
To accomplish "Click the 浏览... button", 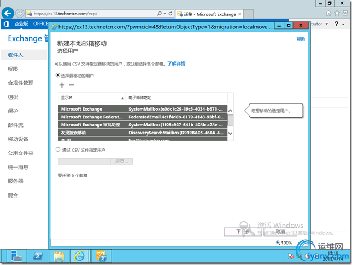I will (121, 161).
